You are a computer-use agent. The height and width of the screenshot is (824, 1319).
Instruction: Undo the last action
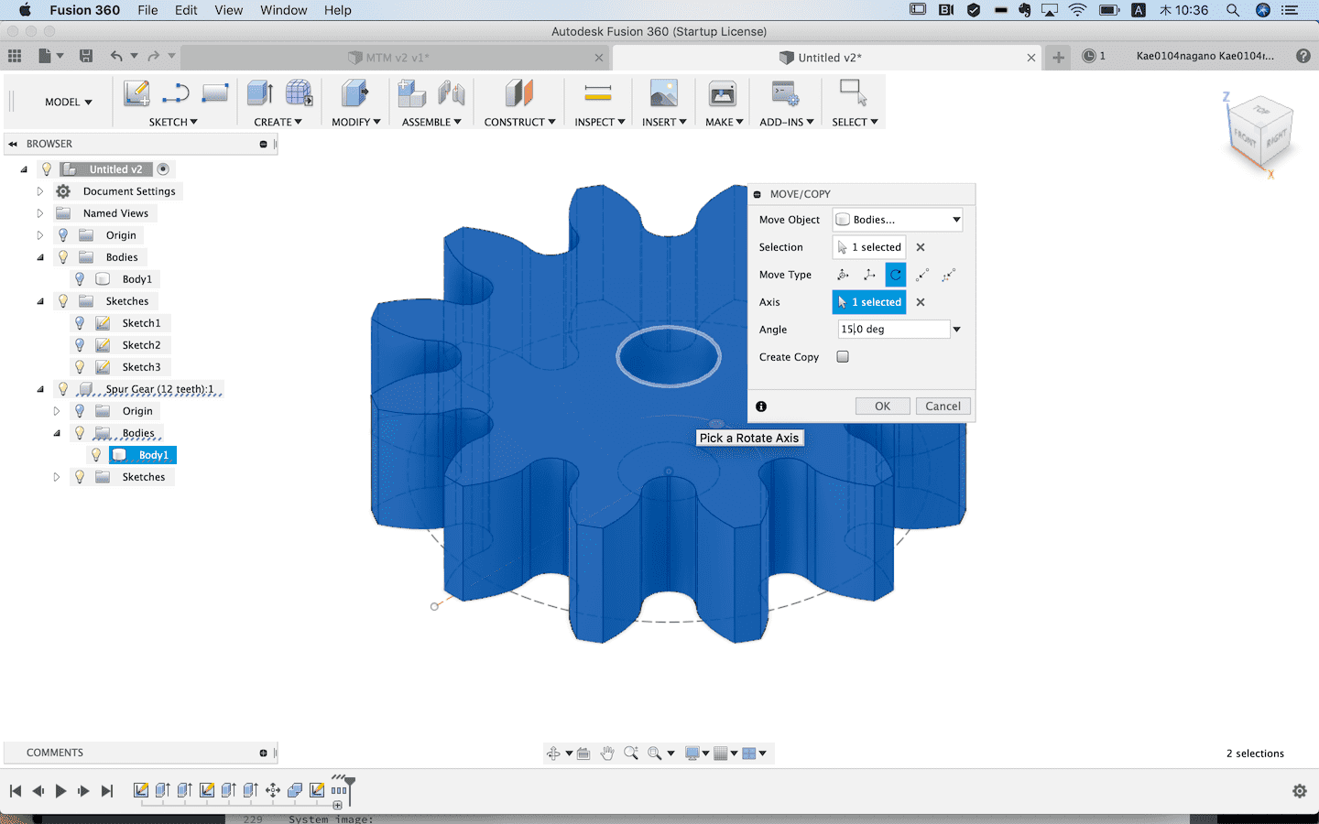point(116,56)
